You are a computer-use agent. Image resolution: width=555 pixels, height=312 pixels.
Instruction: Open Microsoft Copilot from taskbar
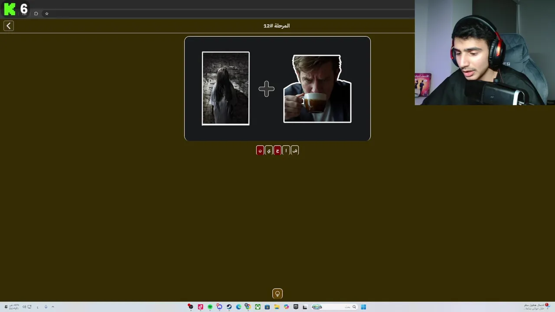286,307
